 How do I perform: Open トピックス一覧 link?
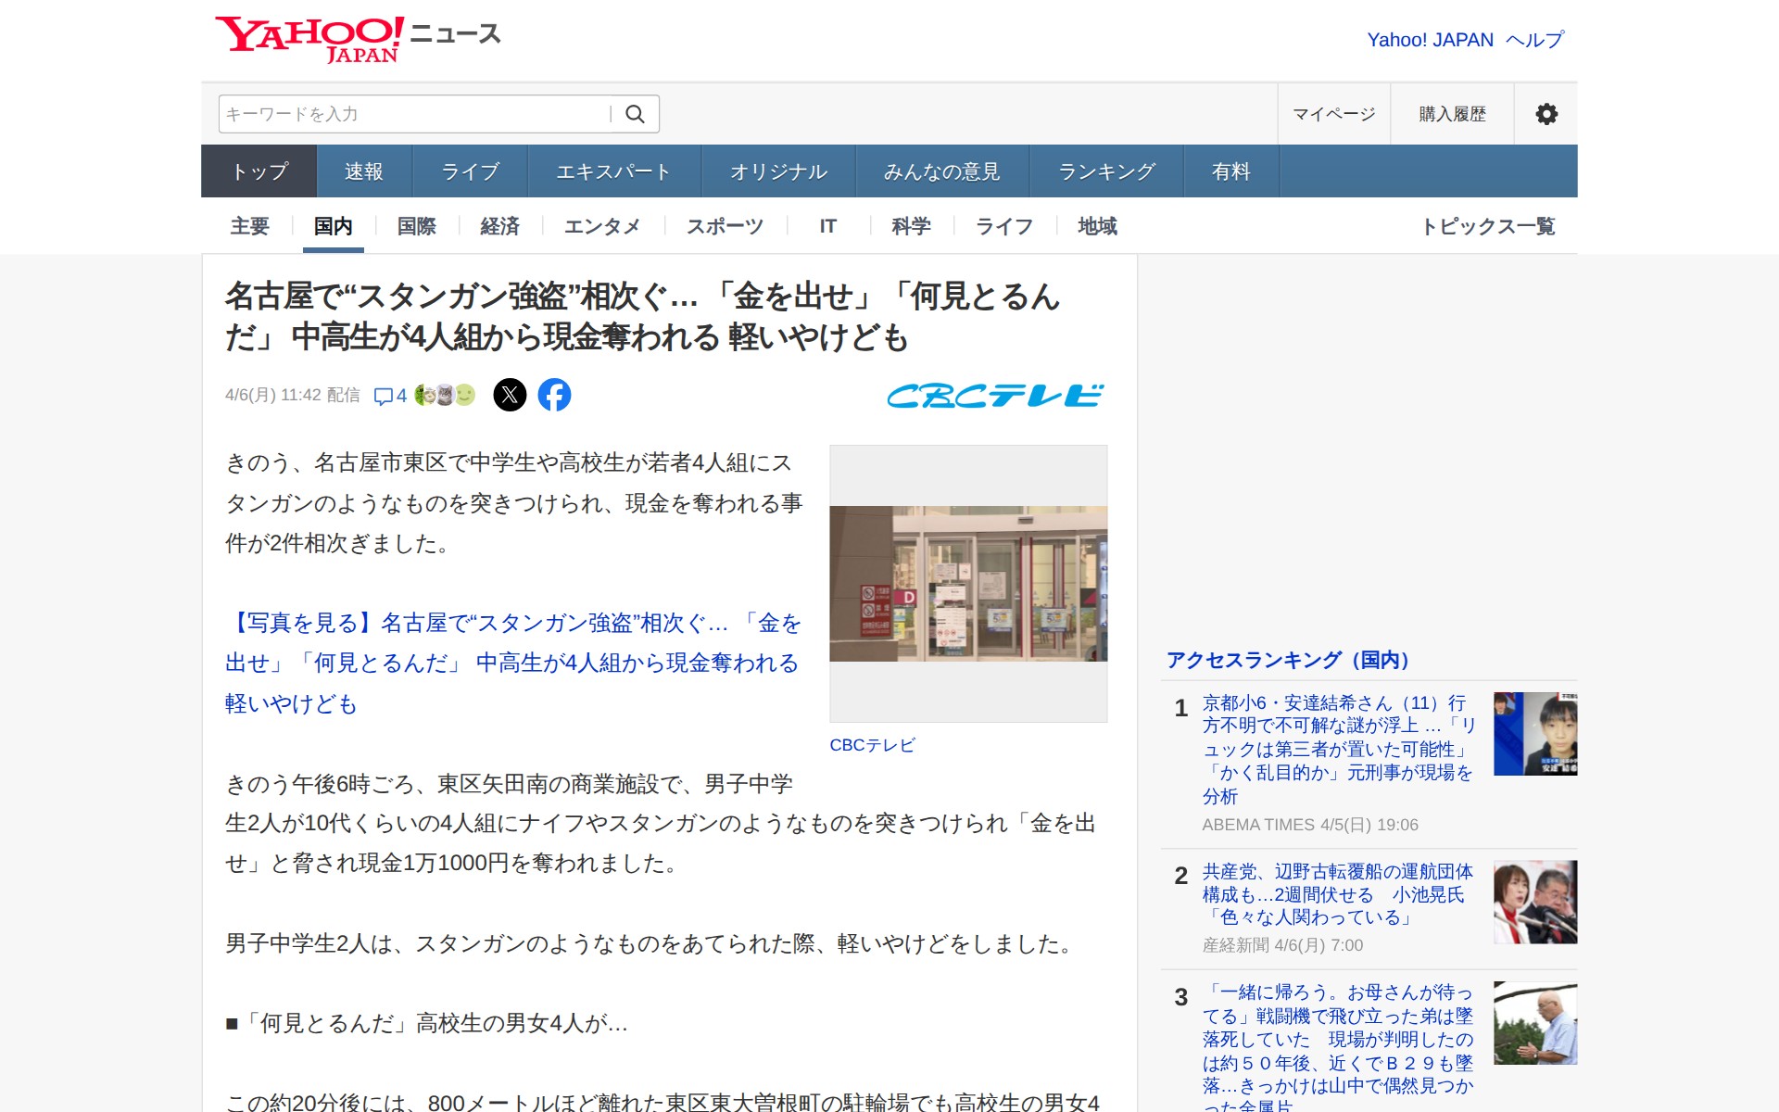coord(1488,226)
